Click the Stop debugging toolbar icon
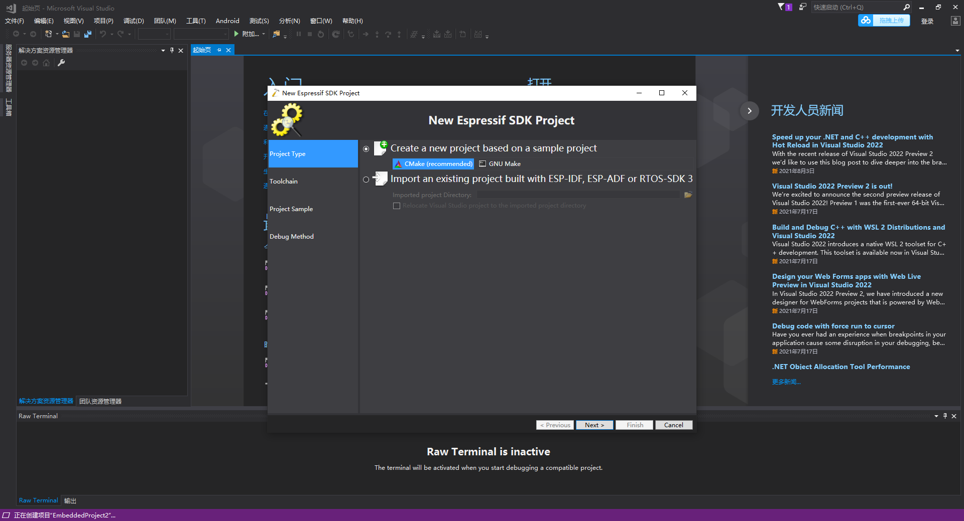964x521 pixels. (x=310, y=34)
